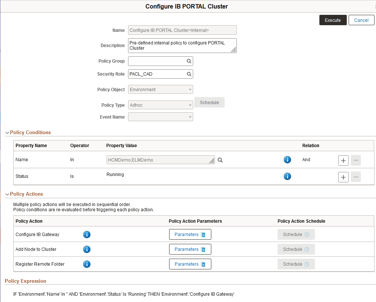View info for the Register Remote Folder action
The height and width of the screenshot is (302, 376).
(x=87, y=264)
